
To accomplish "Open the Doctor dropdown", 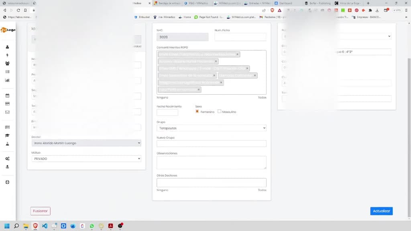I will coord(86,143).
